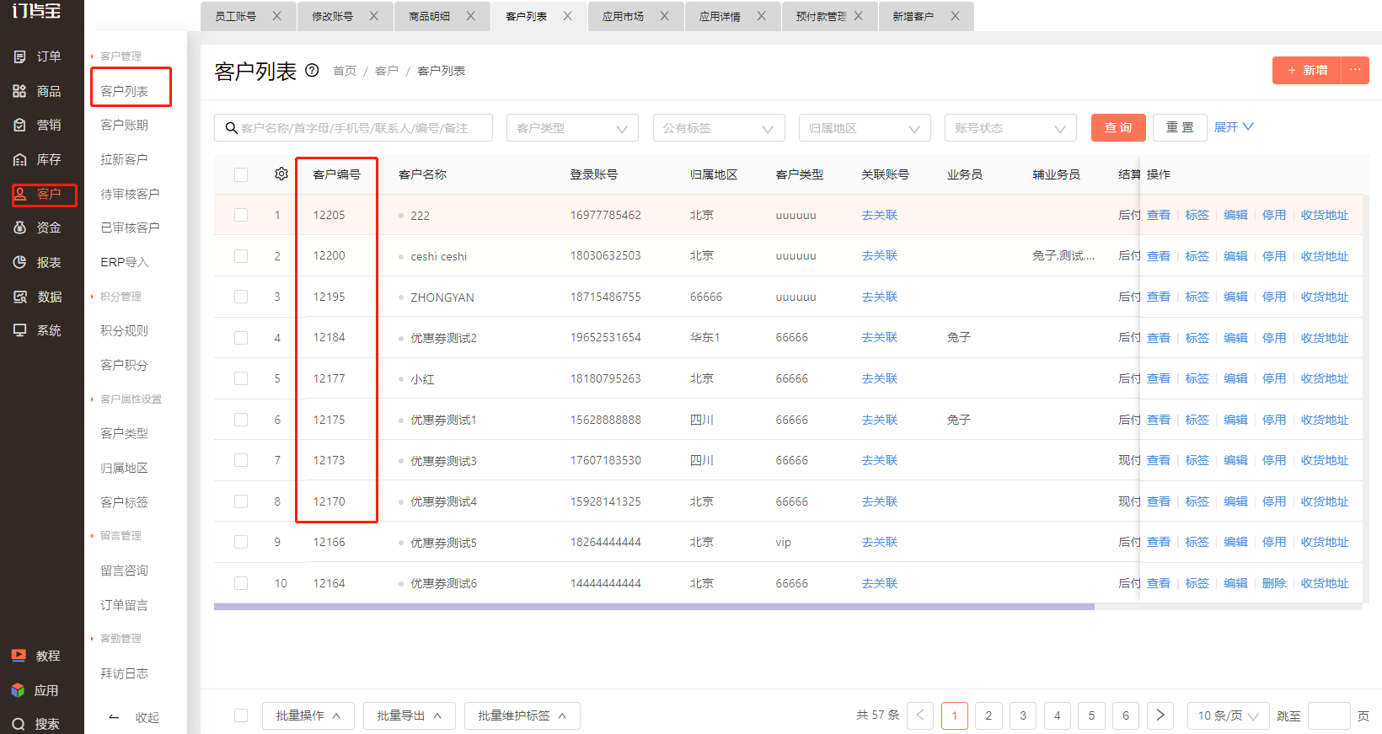Screen dimensions: 1382x734
Task: Close the 预付款管理 tab
Action: [858, 16]
